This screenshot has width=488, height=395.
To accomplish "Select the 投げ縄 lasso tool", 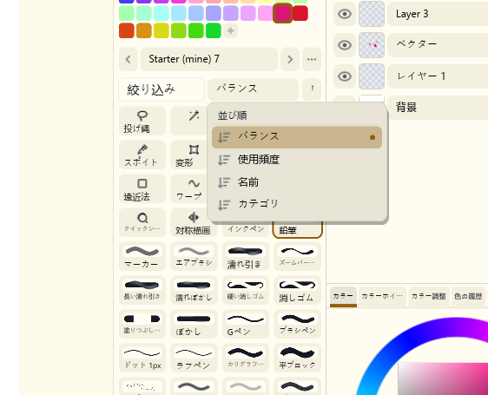I will (142, 121).
